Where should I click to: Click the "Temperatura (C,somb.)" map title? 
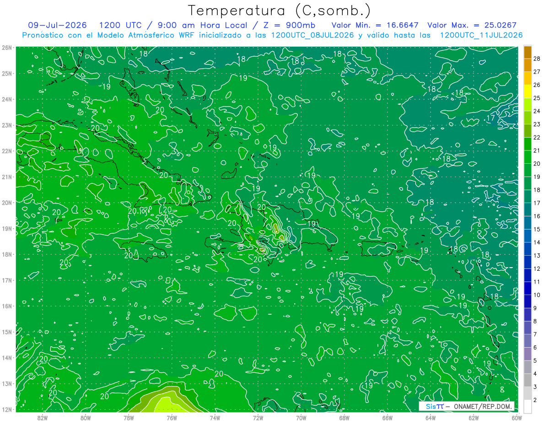point(280,11)
